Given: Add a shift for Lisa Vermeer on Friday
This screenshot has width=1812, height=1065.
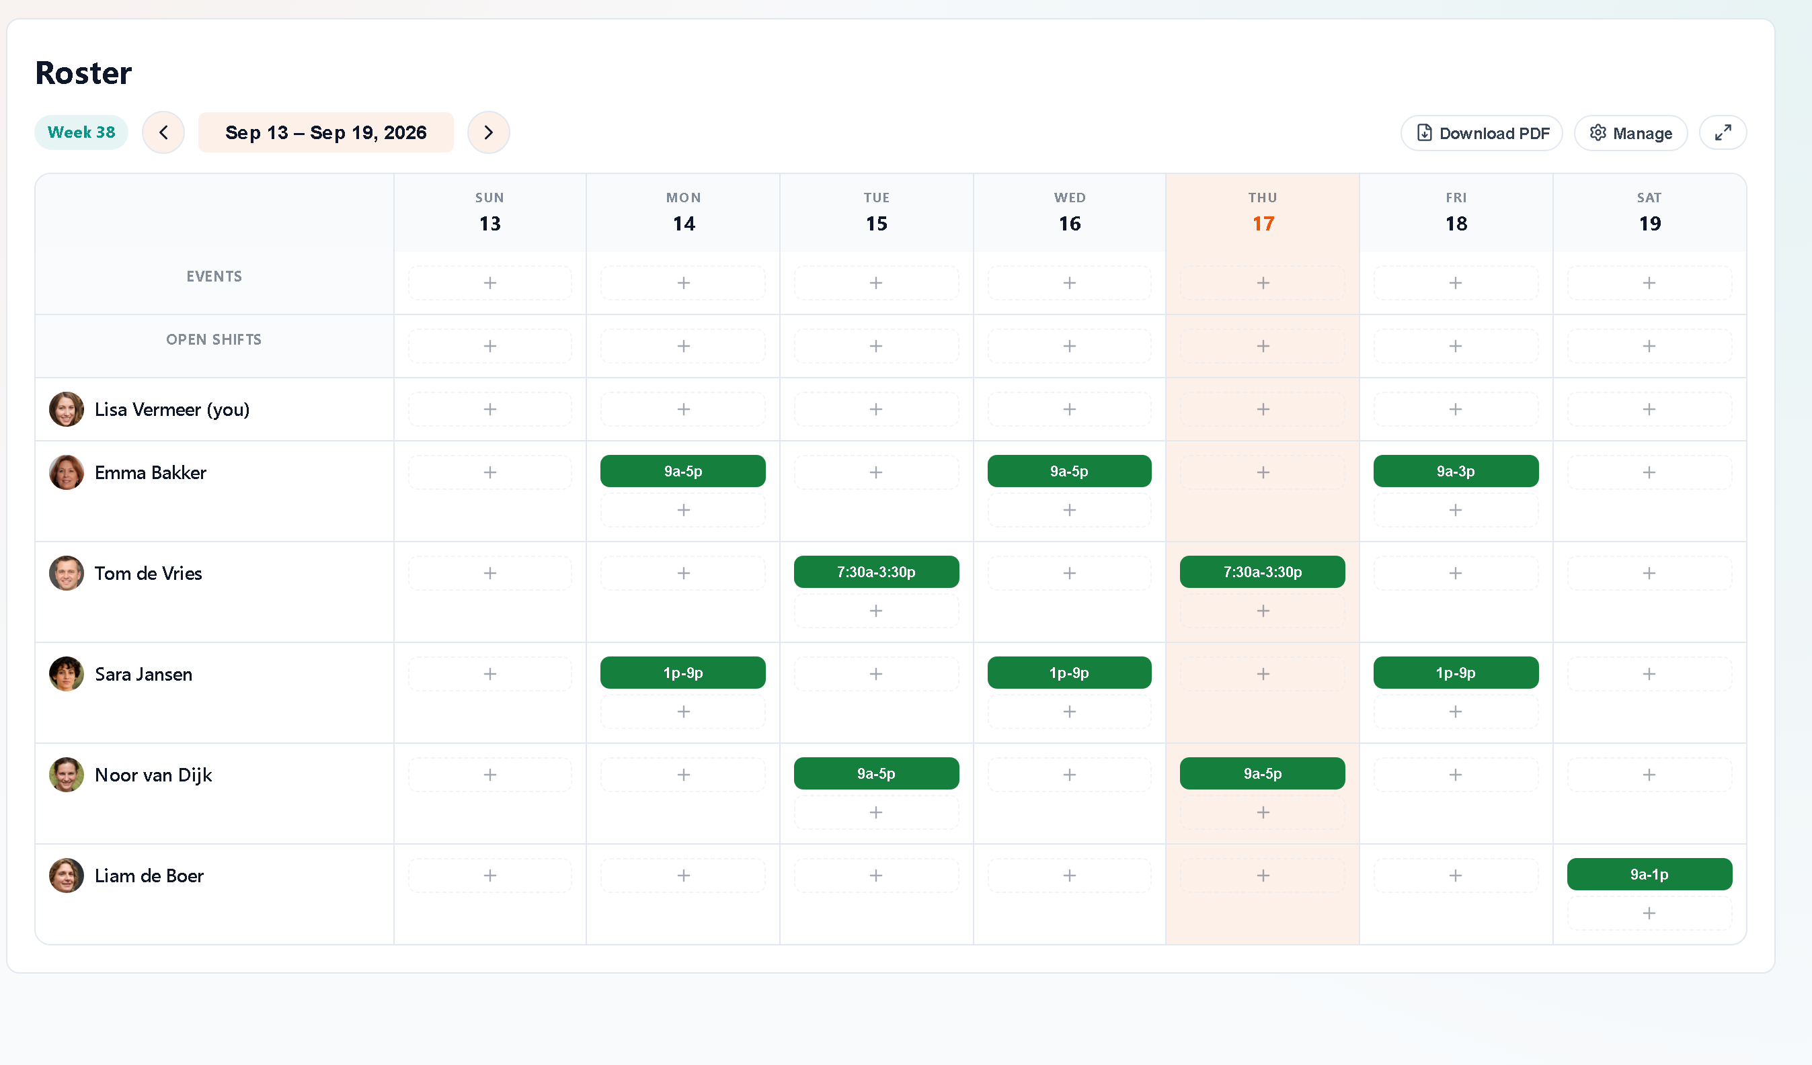Looking at the screenshot, I should click(x=1456, y=409).
